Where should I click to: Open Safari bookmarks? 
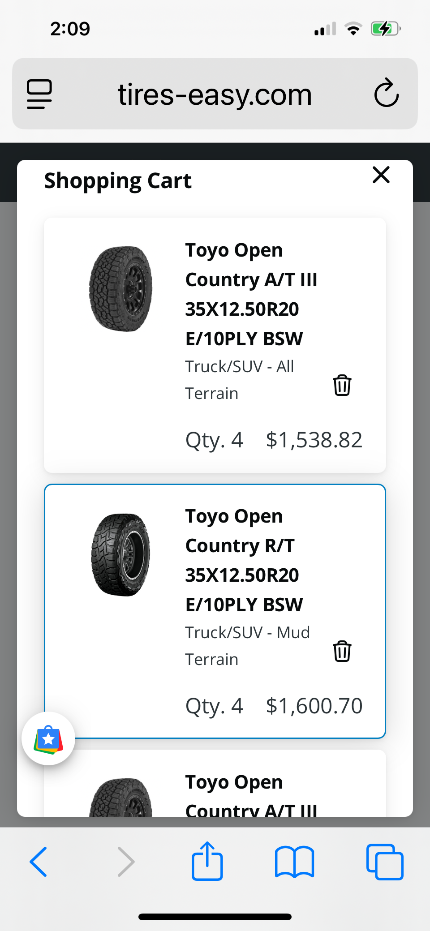tap(294, 862)
